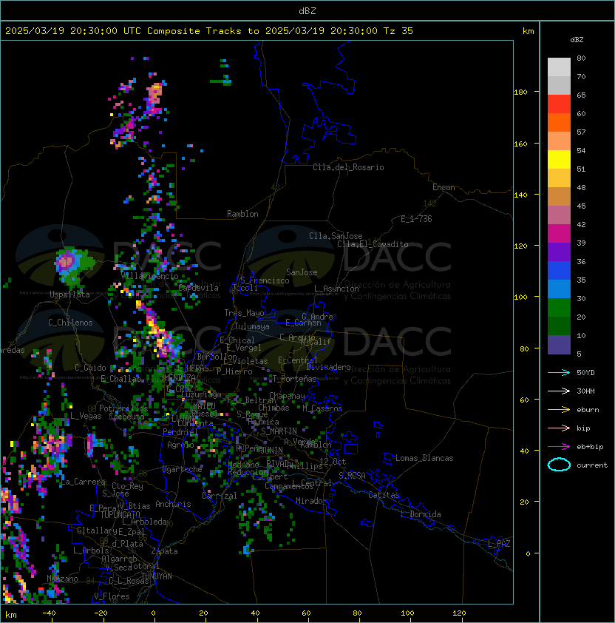Click the 'Clla.del_Rosario' place label
Viewport: 615px width, 623px height.
click(x=348, y=167)
